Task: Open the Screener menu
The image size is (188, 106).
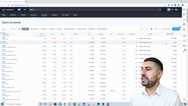Action: coord(33,15)
